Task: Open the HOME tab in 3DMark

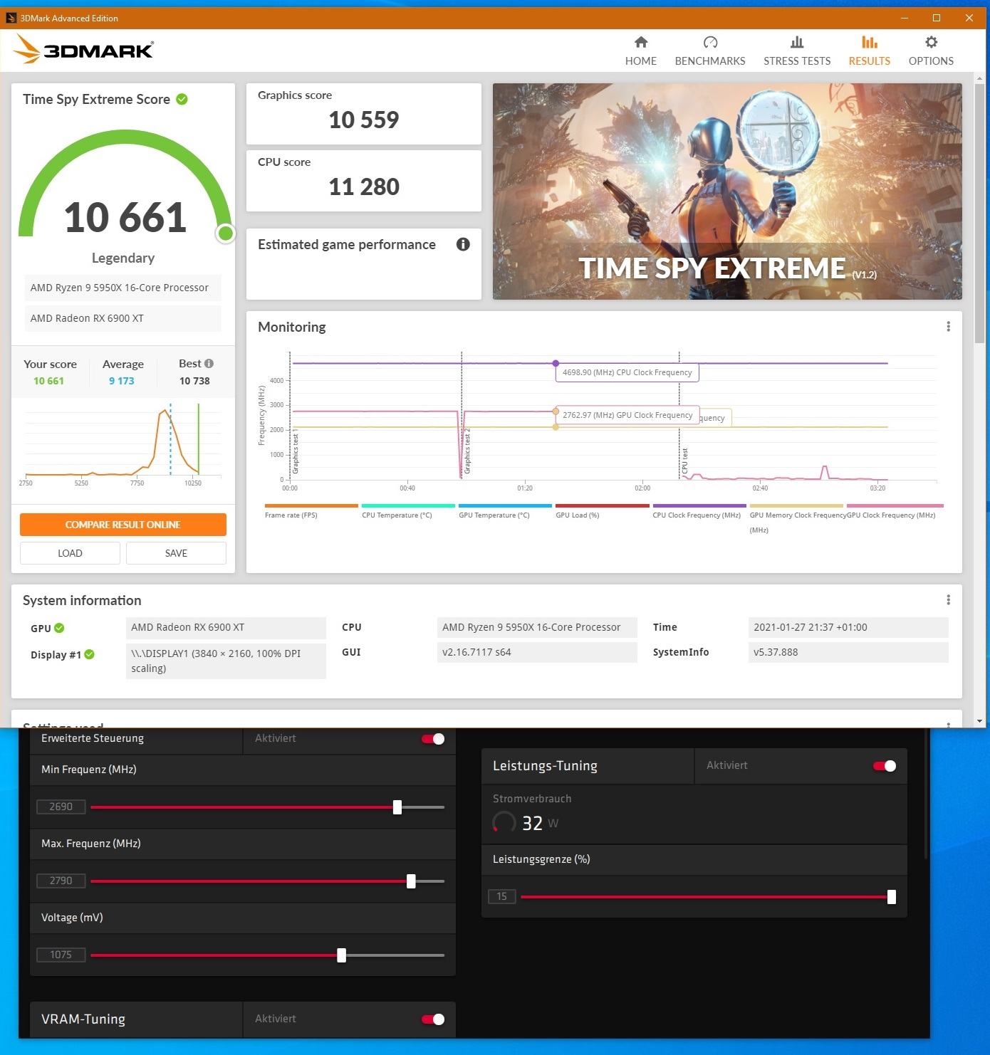Action: (x=640, y=51)
